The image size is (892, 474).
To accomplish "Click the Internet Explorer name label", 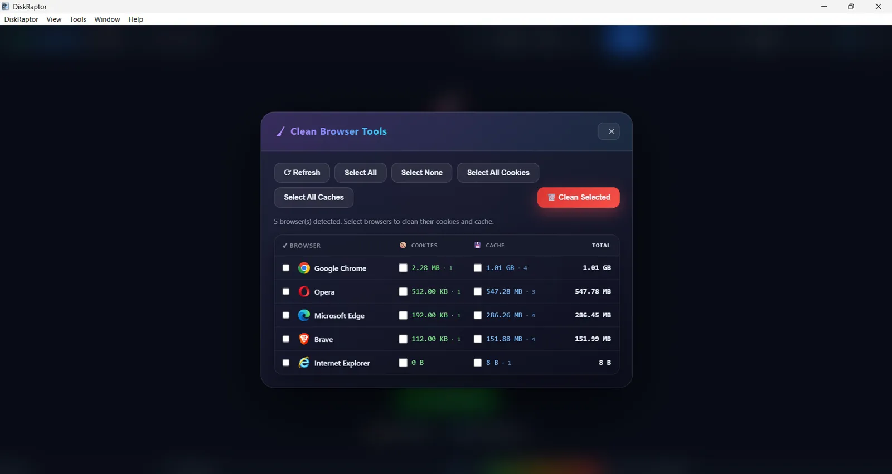I will point(342,363).
